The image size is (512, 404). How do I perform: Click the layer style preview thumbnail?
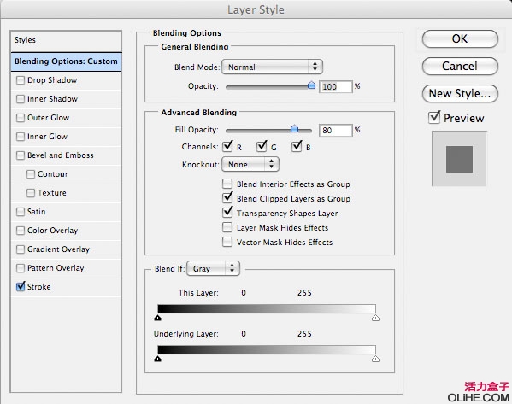pyautogui.click(x=459, y=159)
